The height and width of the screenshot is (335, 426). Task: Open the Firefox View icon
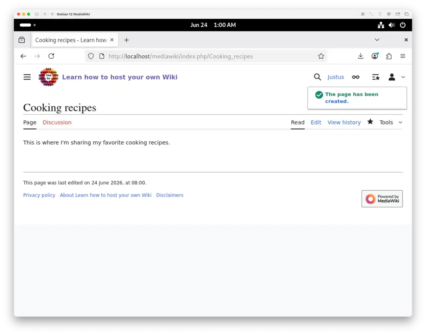[x=22, y=40]
